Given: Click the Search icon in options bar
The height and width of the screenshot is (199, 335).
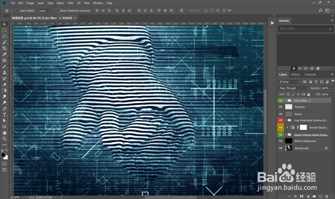Looking at the screenshot, I should 321,10.
